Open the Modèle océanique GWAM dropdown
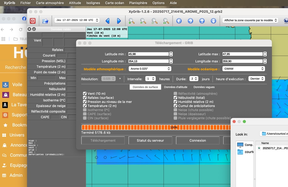The height and width of the screenshot is (187, 288). (x=244, y=69)
